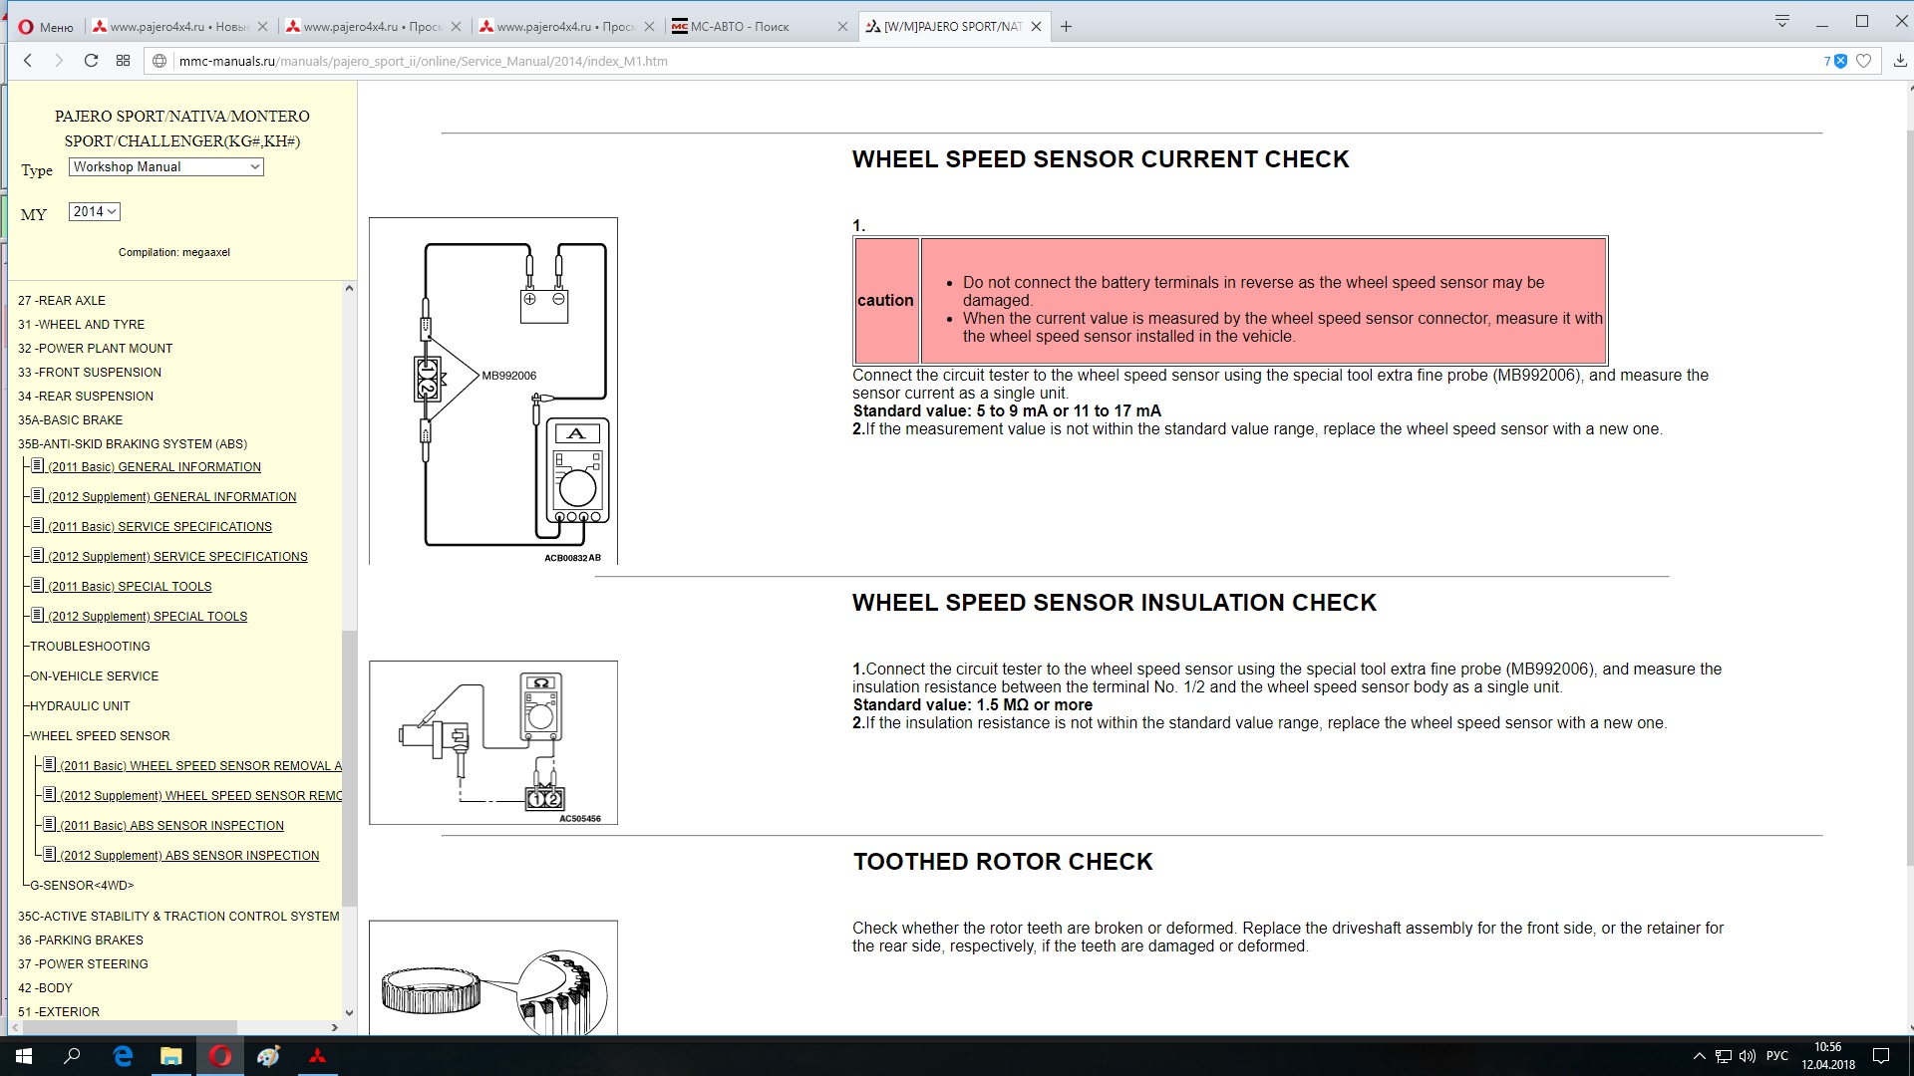1914x1076 pixels.
Task: Open the downloads arrow icon
Action: pos(1900,61)
